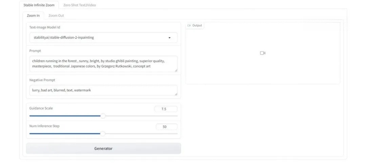Focus the Num Inference Step box showing 50
This screenshot has height=165, width=366.
coord(166,127)
